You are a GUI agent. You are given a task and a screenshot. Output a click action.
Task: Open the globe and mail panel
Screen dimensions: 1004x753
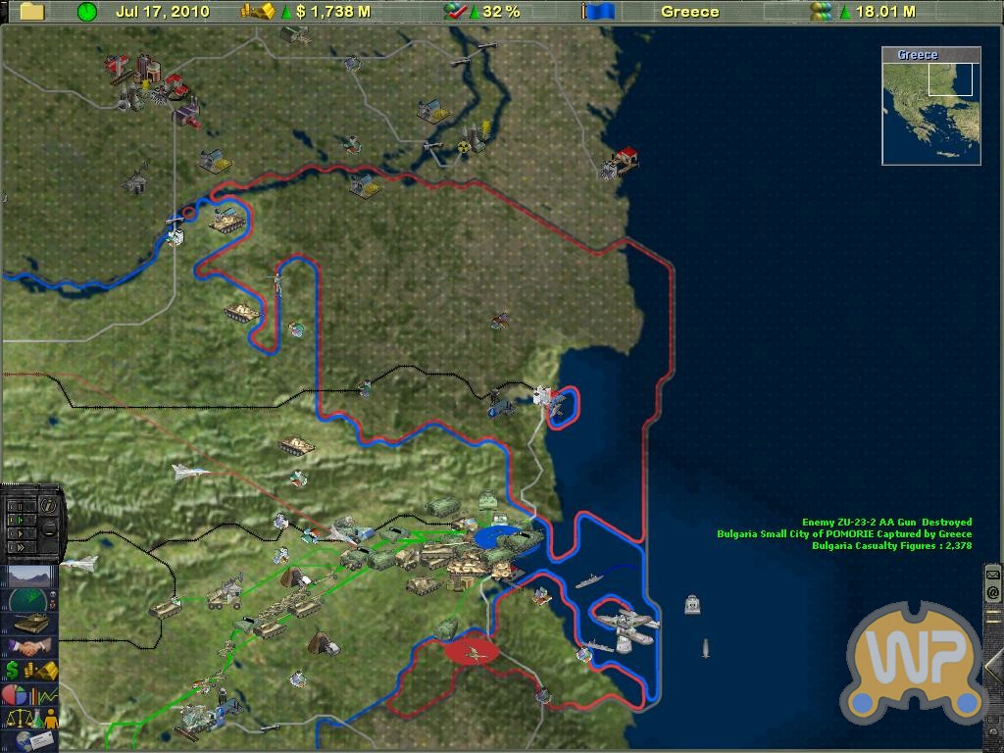coord(32,740)
